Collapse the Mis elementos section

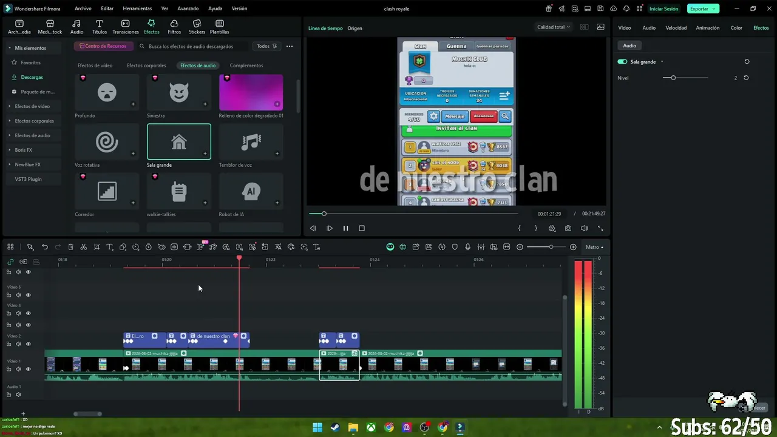click(9, 48)
